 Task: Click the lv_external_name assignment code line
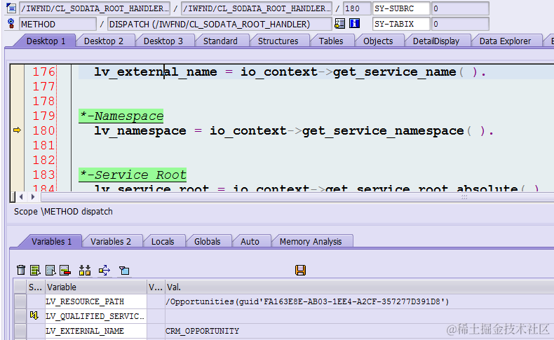tap(290, 72)
